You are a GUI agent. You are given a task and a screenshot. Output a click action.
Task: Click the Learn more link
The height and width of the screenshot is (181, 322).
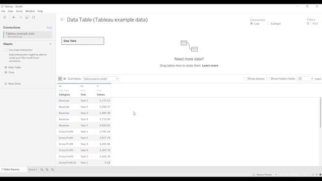[x=210, y=66]
